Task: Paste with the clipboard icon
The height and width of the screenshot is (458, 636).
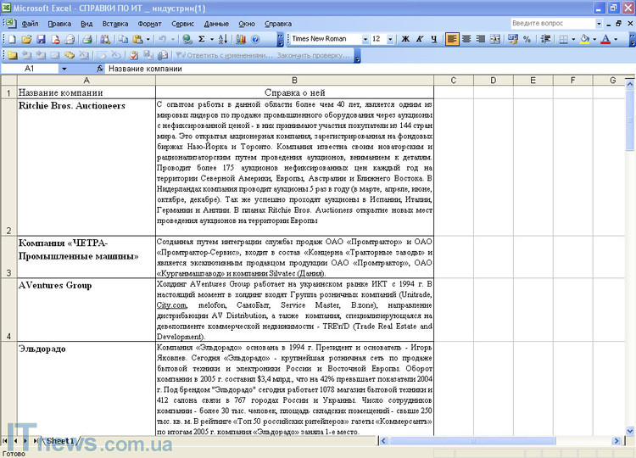Action: [137, 39]
